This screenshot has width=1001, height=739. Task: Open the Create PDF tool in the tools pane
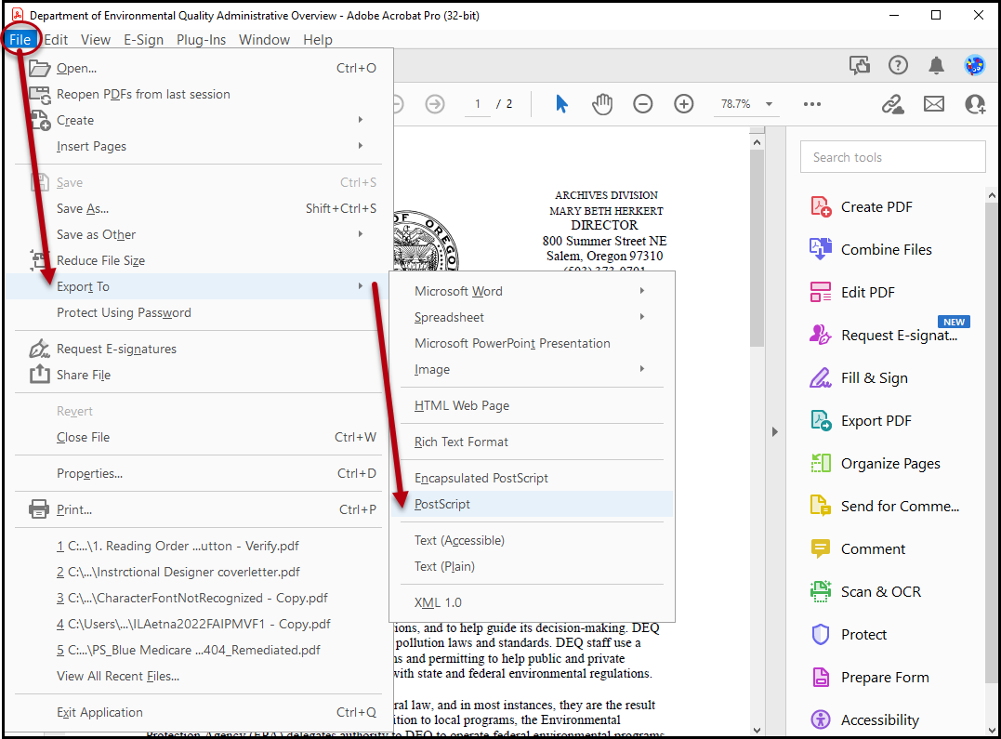(x=862, y=207)
